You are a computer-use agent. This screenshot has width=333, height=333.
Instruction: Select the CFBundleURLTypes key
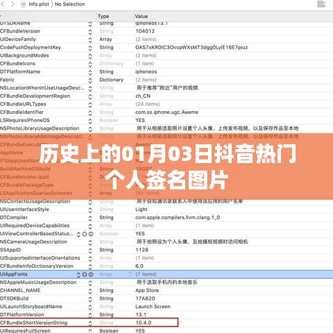click(x=23, y=104)
